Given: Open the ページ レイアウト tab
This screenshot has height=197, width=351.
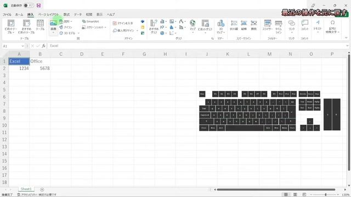Looking at the screenshot, I should click(x=48, y=15).
